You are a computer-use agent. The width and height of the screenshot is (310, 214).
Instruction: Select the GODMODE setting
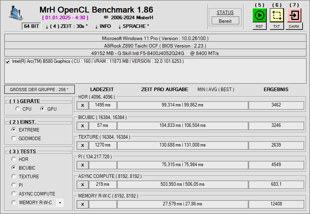coord(14,138)
